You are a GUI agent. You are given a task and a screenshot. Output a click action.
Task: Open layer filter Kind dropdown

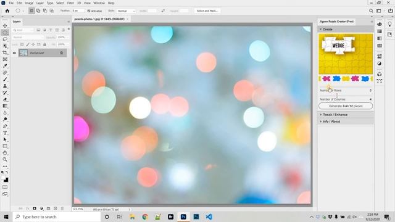23,30
